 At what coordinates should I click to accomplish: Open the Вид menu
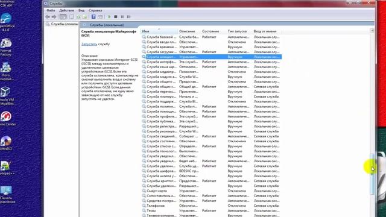click(81, 10)
